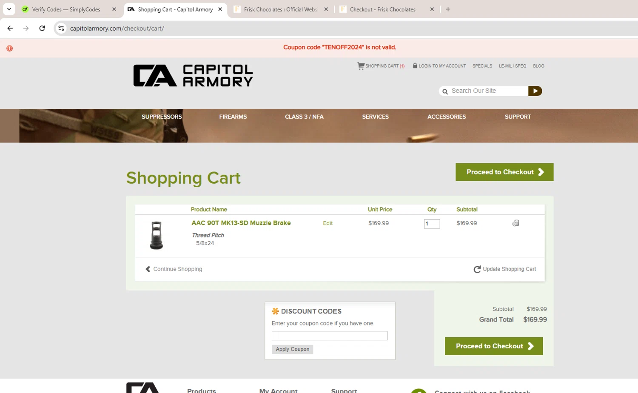Click the top Proceed to Checkout button
This screenshot has width=638, height=393.
[x=504, y=172]
